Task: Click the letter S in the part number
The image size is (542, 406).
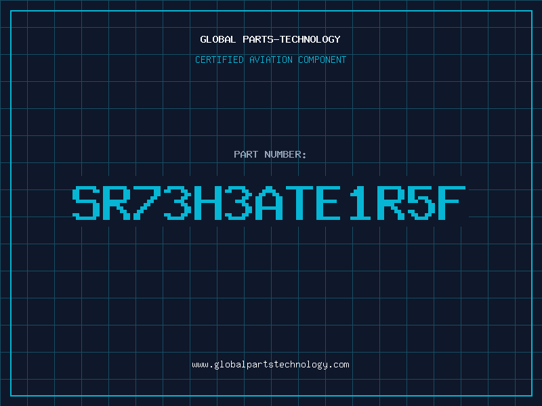Action: click(86, 202)
